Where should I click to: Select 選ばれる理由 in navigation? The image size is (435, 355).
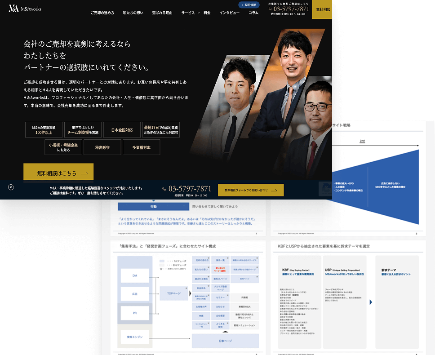[162, 13]
